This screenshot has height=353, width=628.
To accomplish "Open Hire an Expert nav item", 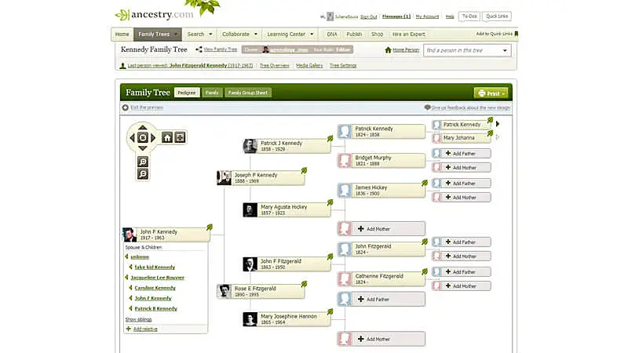I will point(409,35).
